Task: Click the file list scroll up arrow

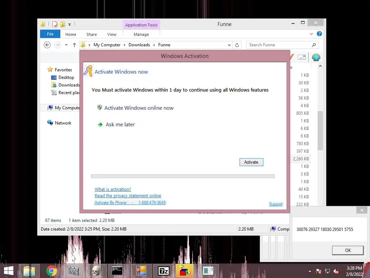Action: (x=320, y=67)
